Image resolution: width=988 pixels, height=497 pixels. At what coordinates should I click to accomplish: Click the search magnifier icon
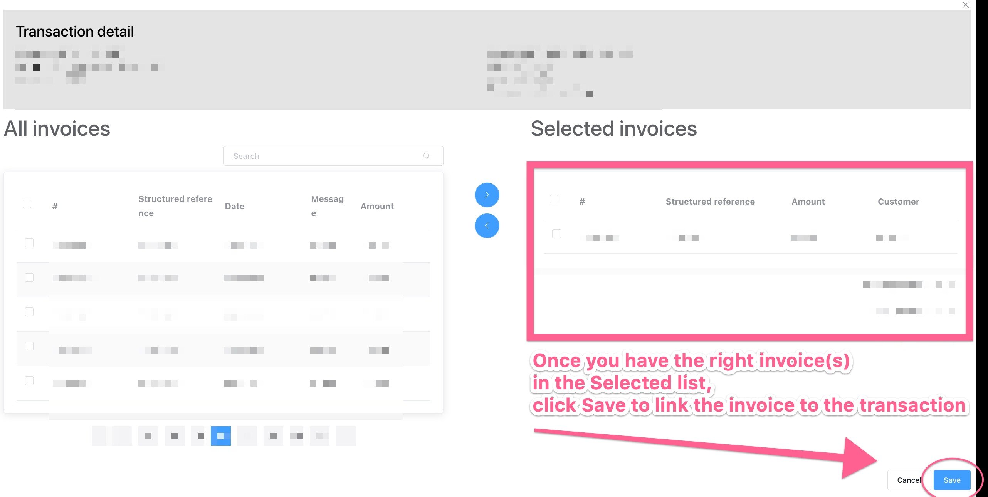426,155
